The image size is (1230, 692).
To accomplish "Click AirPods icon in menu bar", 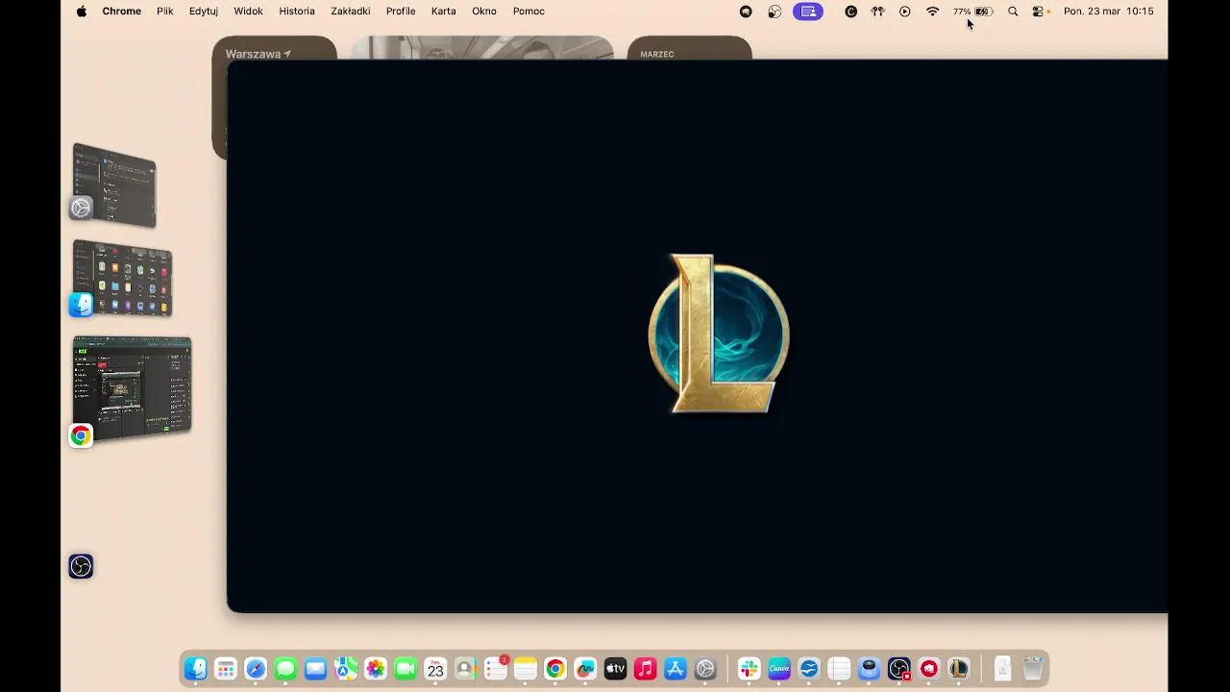I will (877, 12).
